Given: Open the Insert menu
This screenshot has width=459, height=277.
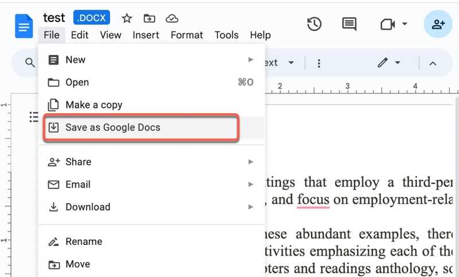Looking at the screenshot, I should tap(146, 35).
